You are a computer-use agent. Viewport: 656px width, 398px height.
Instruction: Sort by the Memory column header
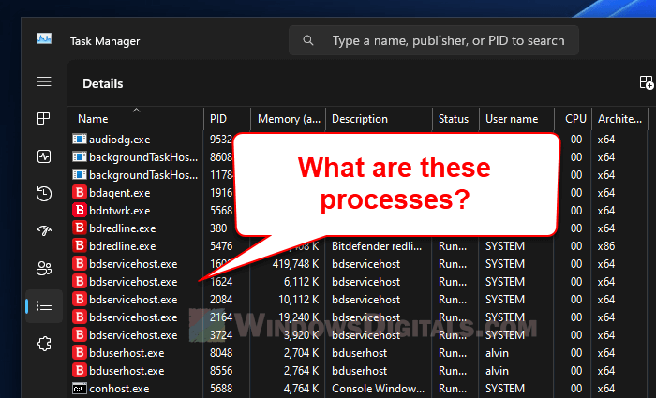[290, 119]
